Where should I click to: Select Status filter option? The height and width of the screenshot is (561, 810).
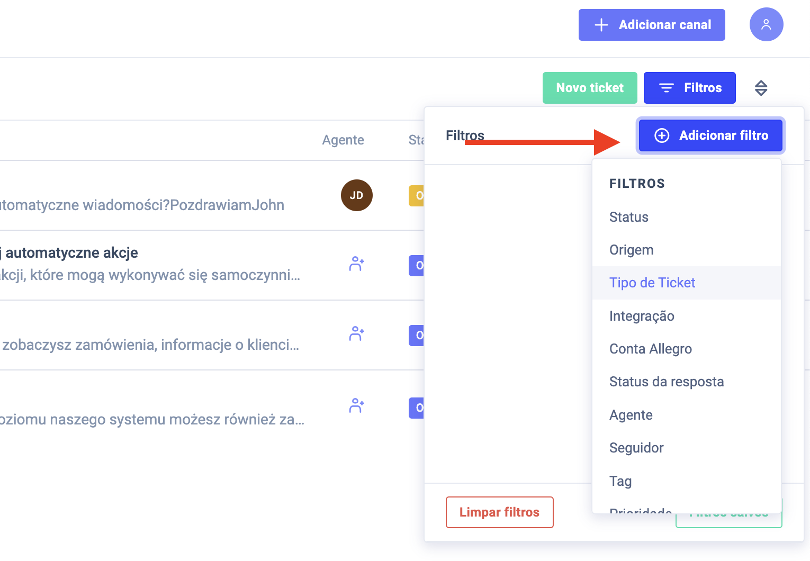tap(628, 217)
